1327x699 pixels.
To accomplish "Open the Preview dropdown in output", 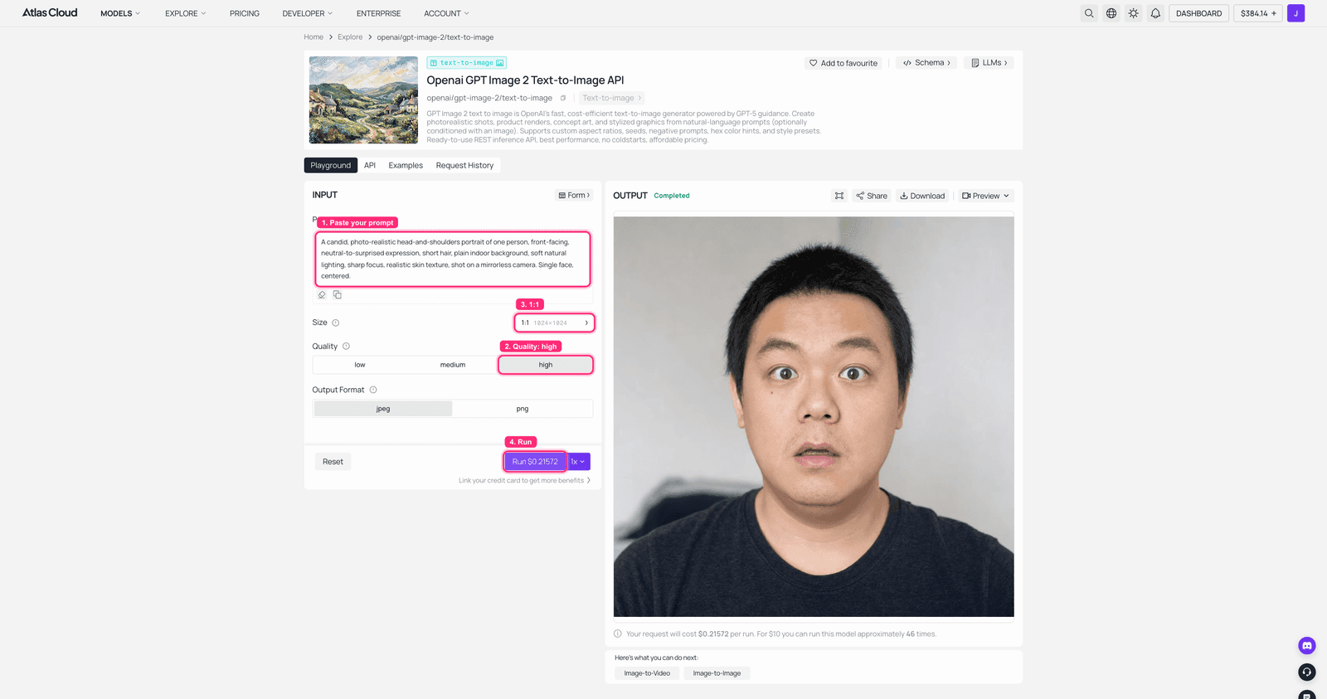I will click(x=986, y=196).
